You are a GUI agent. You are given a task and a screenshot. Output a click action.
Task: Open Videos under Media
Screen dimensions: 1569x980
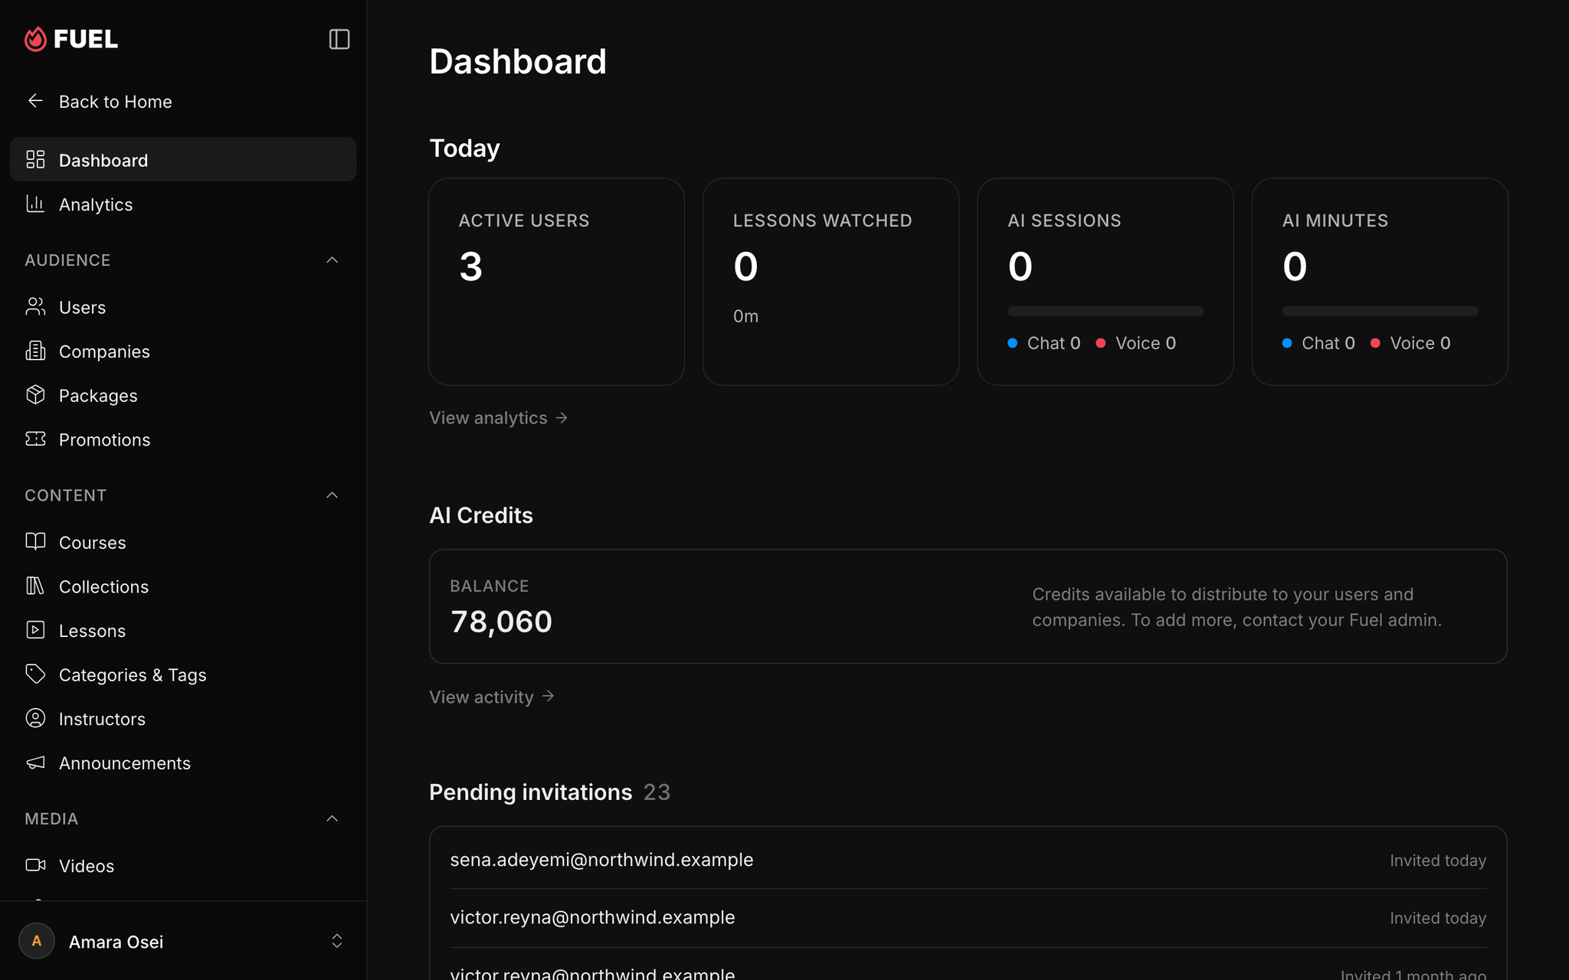click(183, 865)
